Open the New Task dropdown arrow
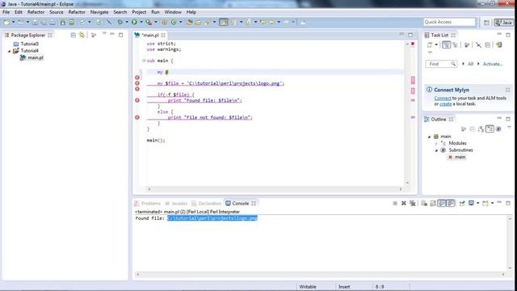Screen dimensions: 517x291 (436, 45)
